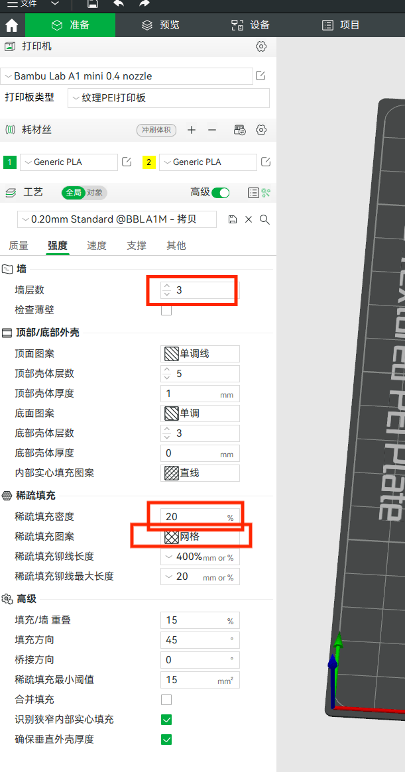Viewport: 405px width, 772px height.
Task: Switch to the 速度 tab
Action: click(x=97, y=246)
